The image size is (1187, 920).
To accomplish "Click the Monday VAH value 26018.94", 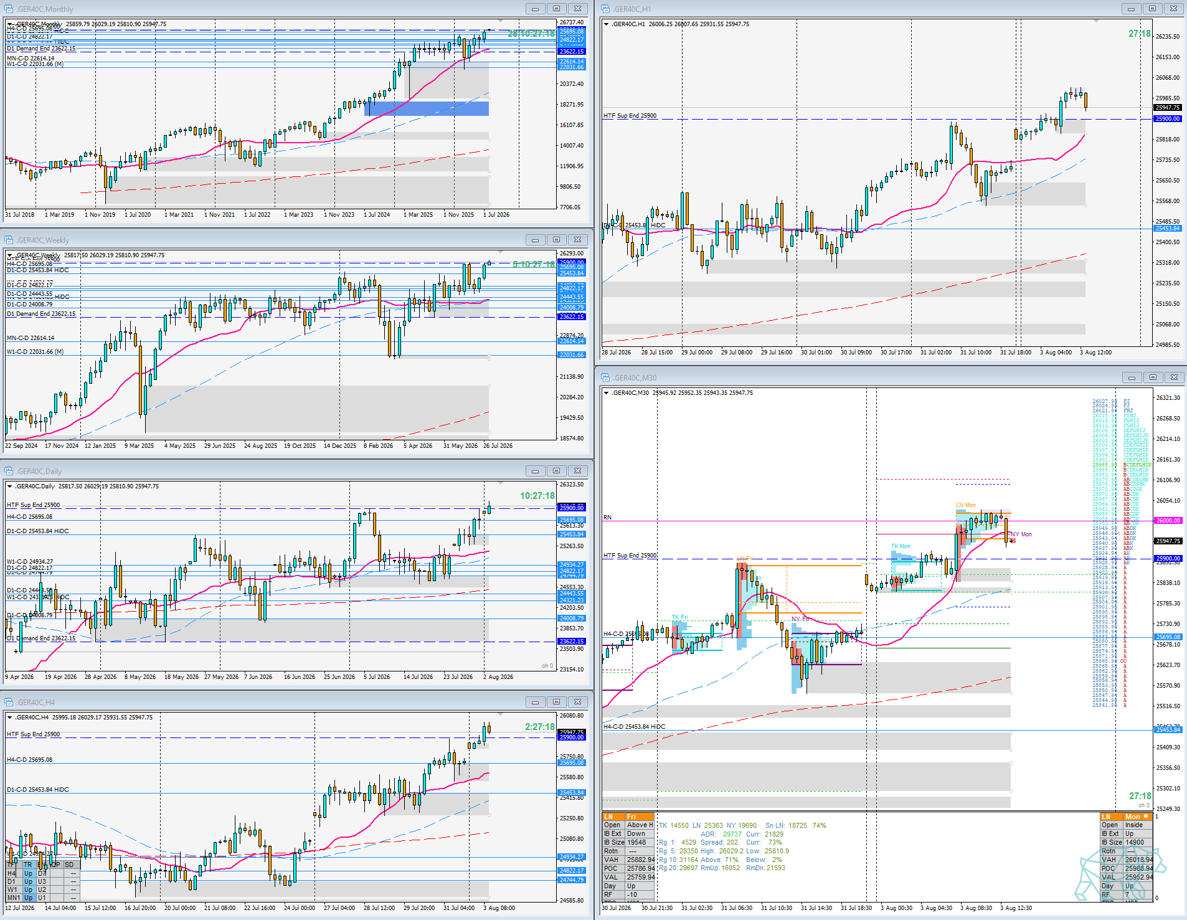I will pyautogui.click(x=1139, y=860).
